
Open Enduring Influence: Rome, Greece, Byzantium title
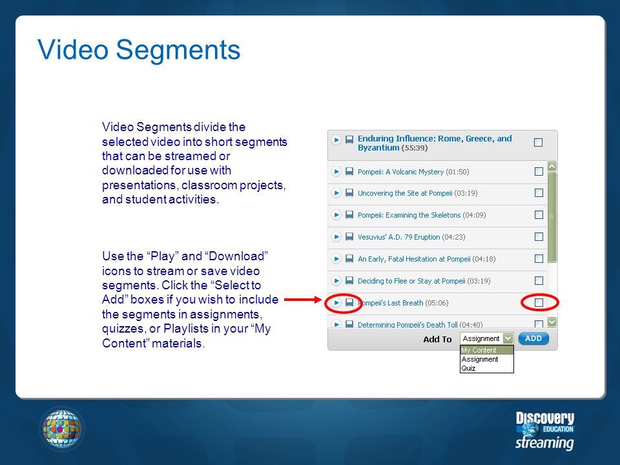pos(435,143)
